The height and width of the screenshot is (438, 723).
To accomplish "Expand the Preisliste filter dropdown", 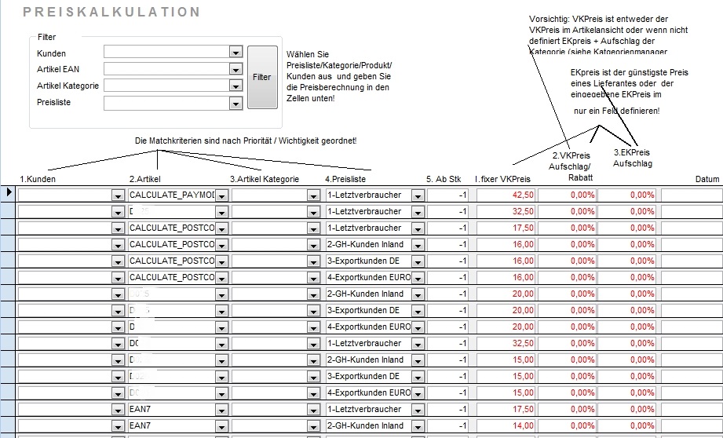I will pyautogui.click(x=236, y=104).
